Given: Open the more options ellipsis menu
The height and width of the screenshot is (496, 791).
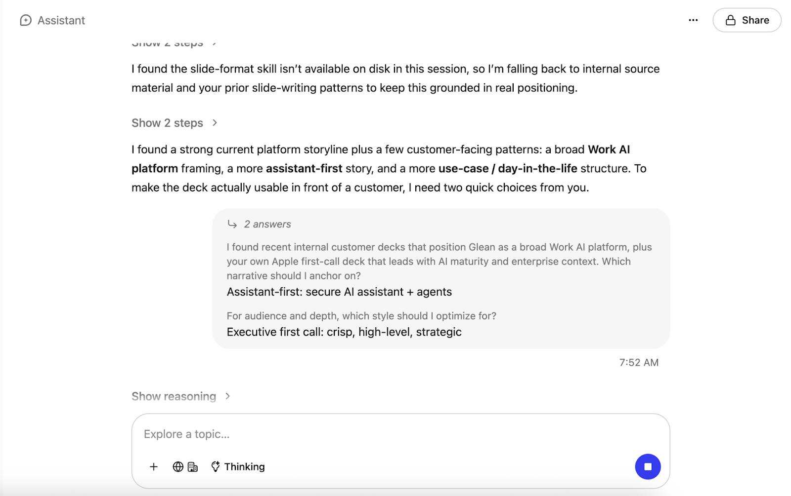Looking at the screenshot, I should (693, 20).
